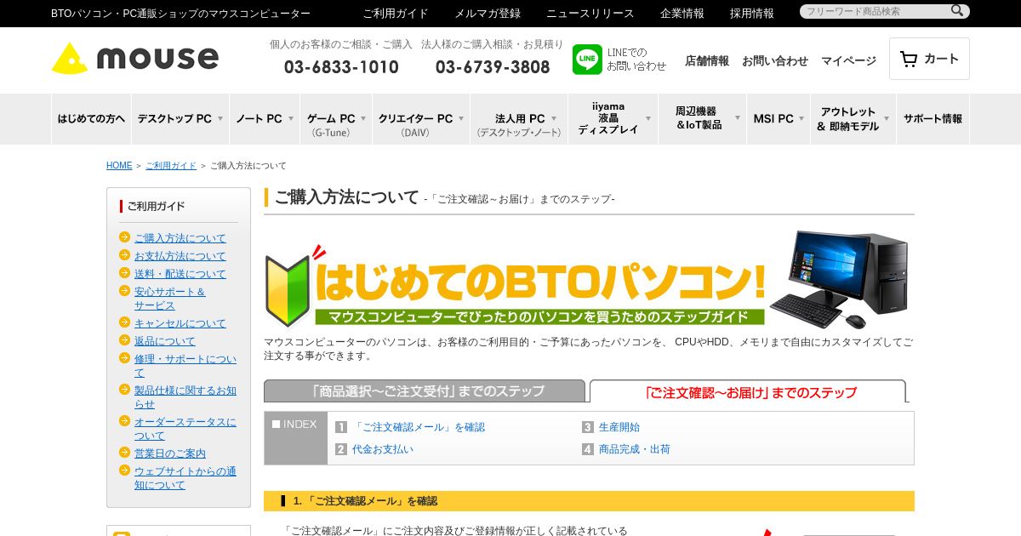Jump to 「ご注文確認メール」を確認 index link
Image resolution: width=1021 pixels, height=536 pixels.
[419, 427]
